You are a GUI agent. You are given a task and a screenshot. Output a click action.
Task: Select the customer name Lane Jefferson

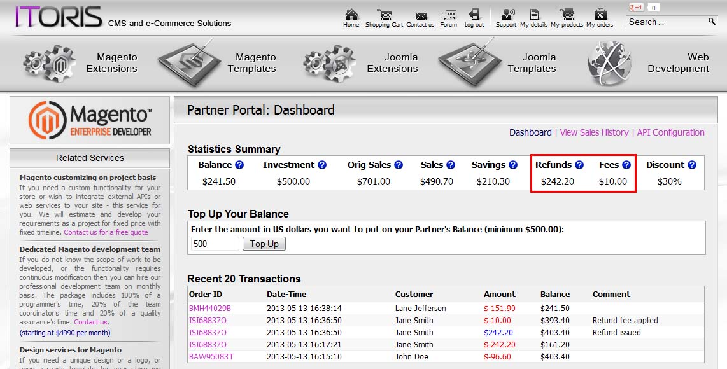[x=421, y=309]
